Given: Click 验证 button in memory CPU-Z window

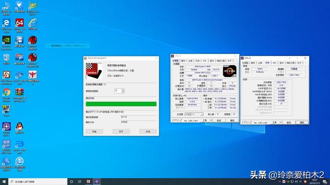Looking at the screenshot, I should (289, 122).
